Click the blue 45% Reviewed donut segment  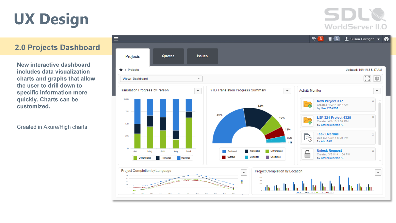(225, 129)
